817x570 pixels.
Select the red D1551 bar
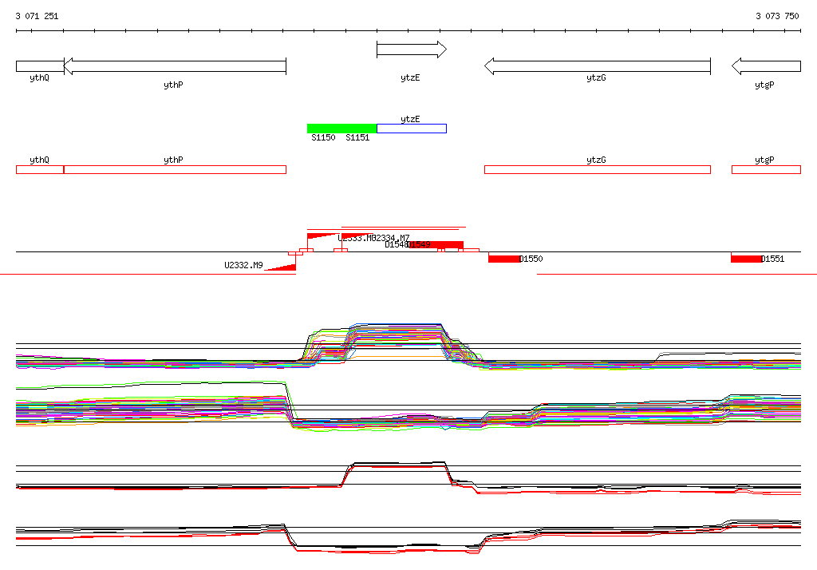click(746, 259)
